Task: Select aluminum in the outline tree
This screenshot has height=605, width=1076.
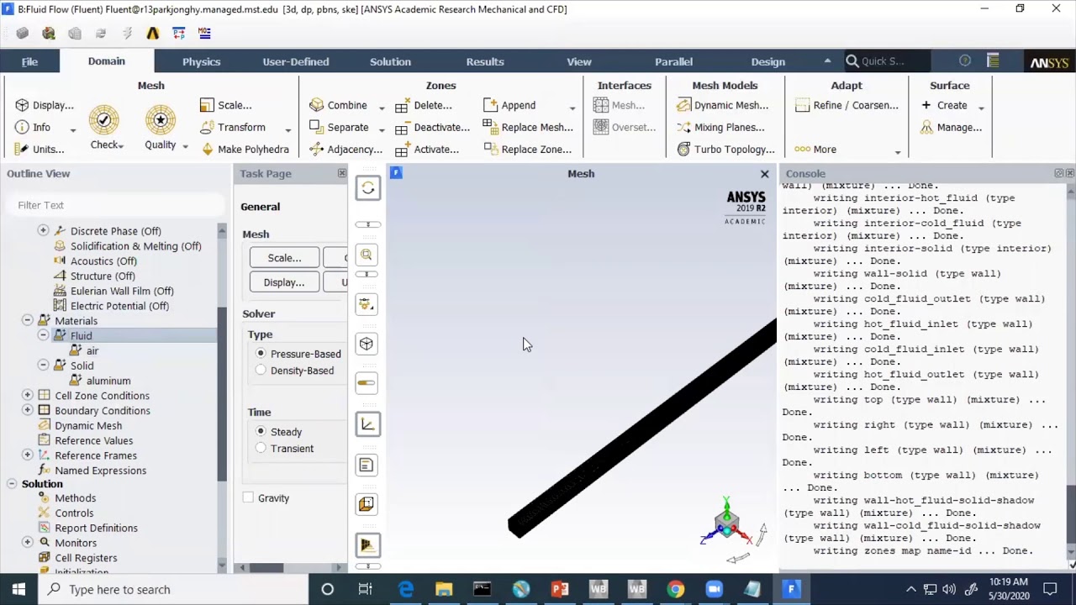Action: click(108, 381)
